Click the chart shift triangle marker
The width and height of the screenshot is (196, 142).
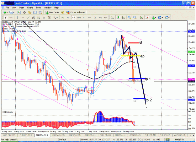tap(135, 21)
